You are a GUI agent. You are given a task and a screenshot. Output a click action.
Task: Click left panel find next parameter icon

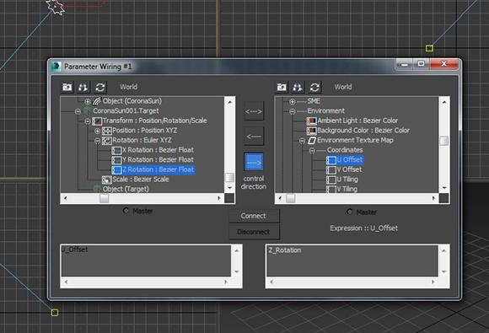83,87
